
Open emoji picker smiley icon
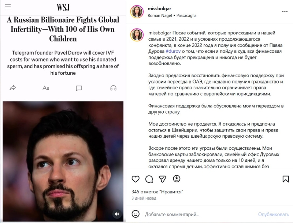pos(136,214)
